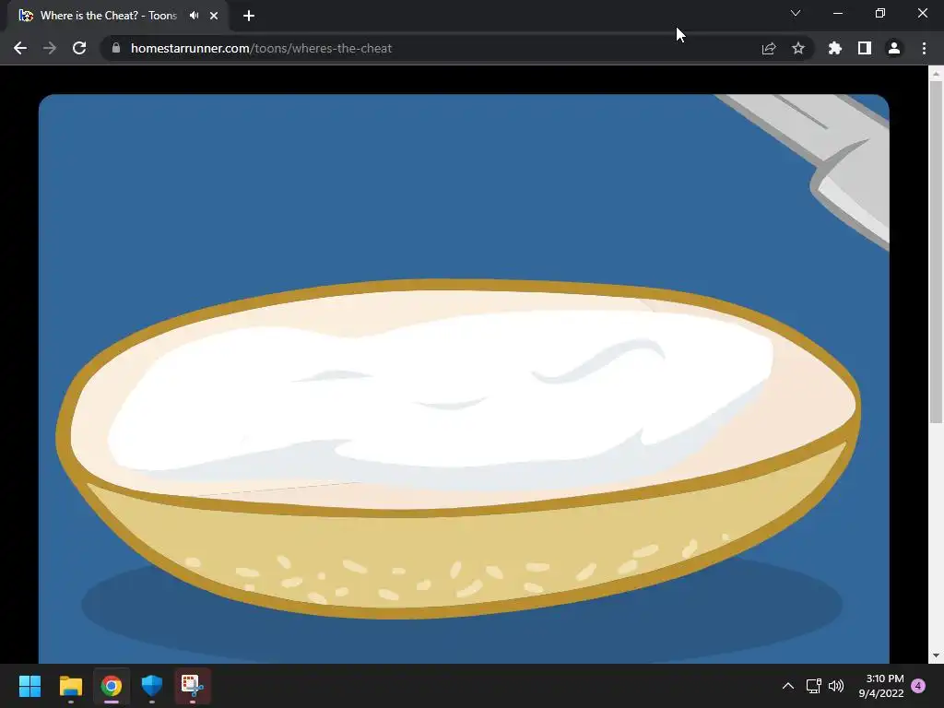The width and height of the screenshot is (944, 708).
Task: Click the cream cheese bagel in the toon
Action: tap(457, 449)
